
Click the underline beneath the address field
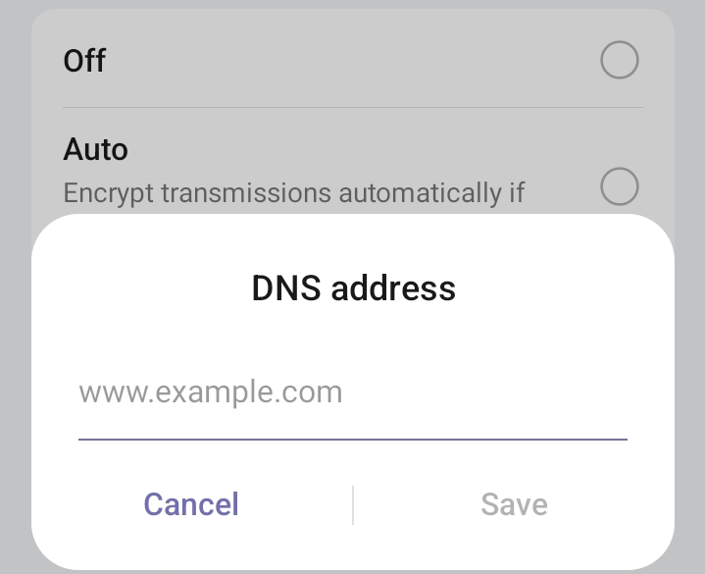(x=352, y=439)
